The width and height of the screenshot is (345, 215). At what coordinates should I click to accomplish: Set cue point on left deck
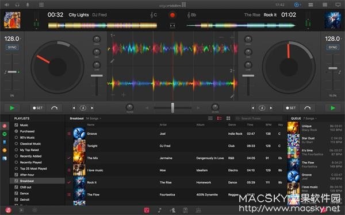(37, 108)
